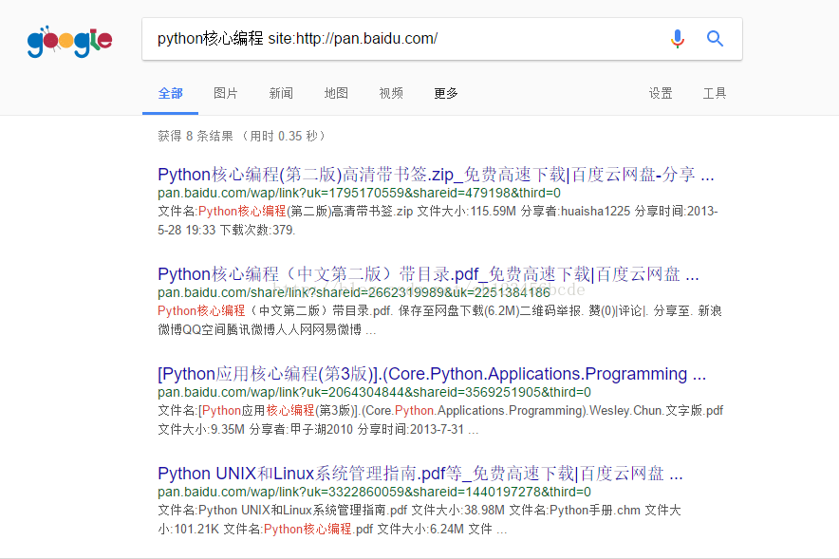Click highlighted Python核心编程.pdf in last snippet
The image size is (839, 559).
tap(318, 529)
